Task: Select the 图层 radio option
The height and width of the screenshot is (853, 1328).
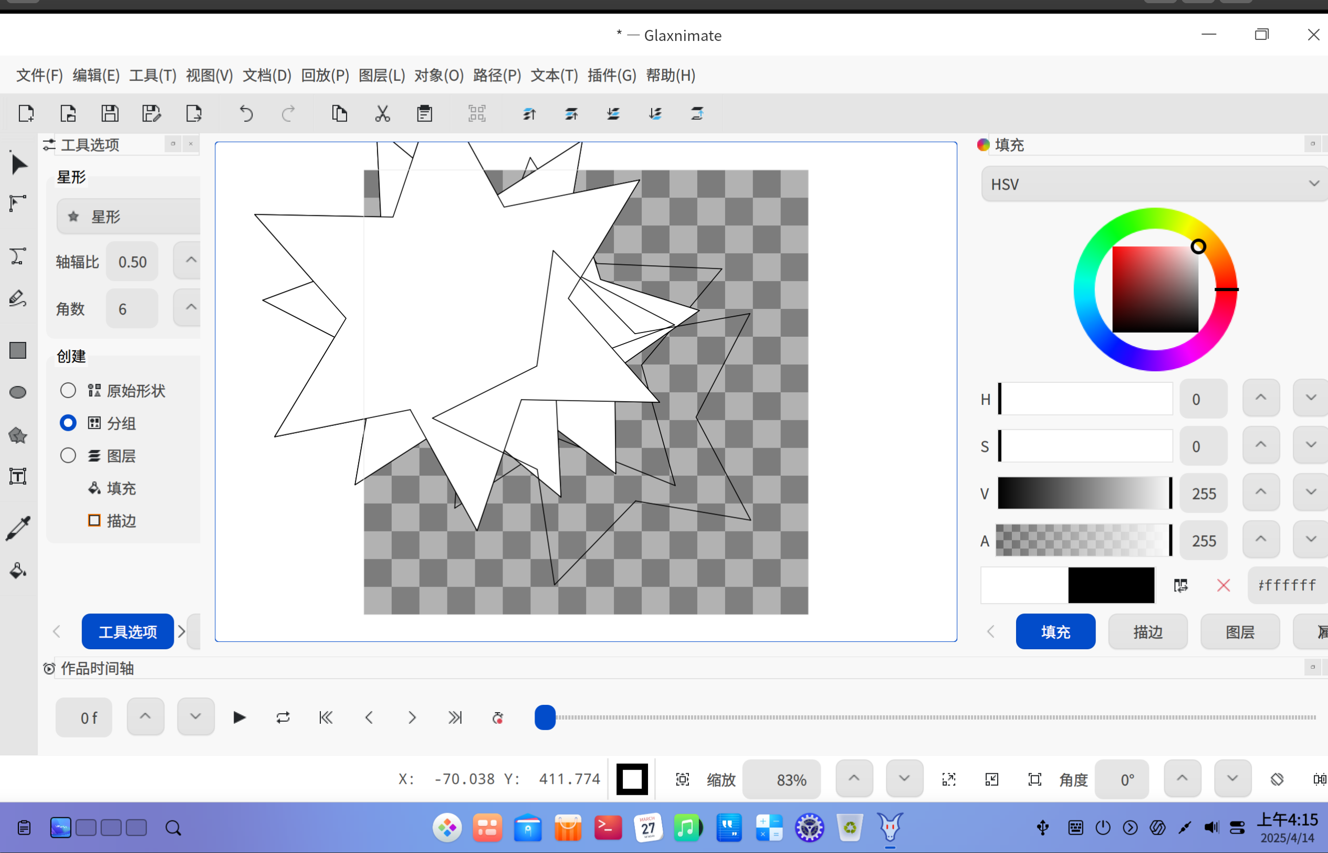Action: [68, 455]
